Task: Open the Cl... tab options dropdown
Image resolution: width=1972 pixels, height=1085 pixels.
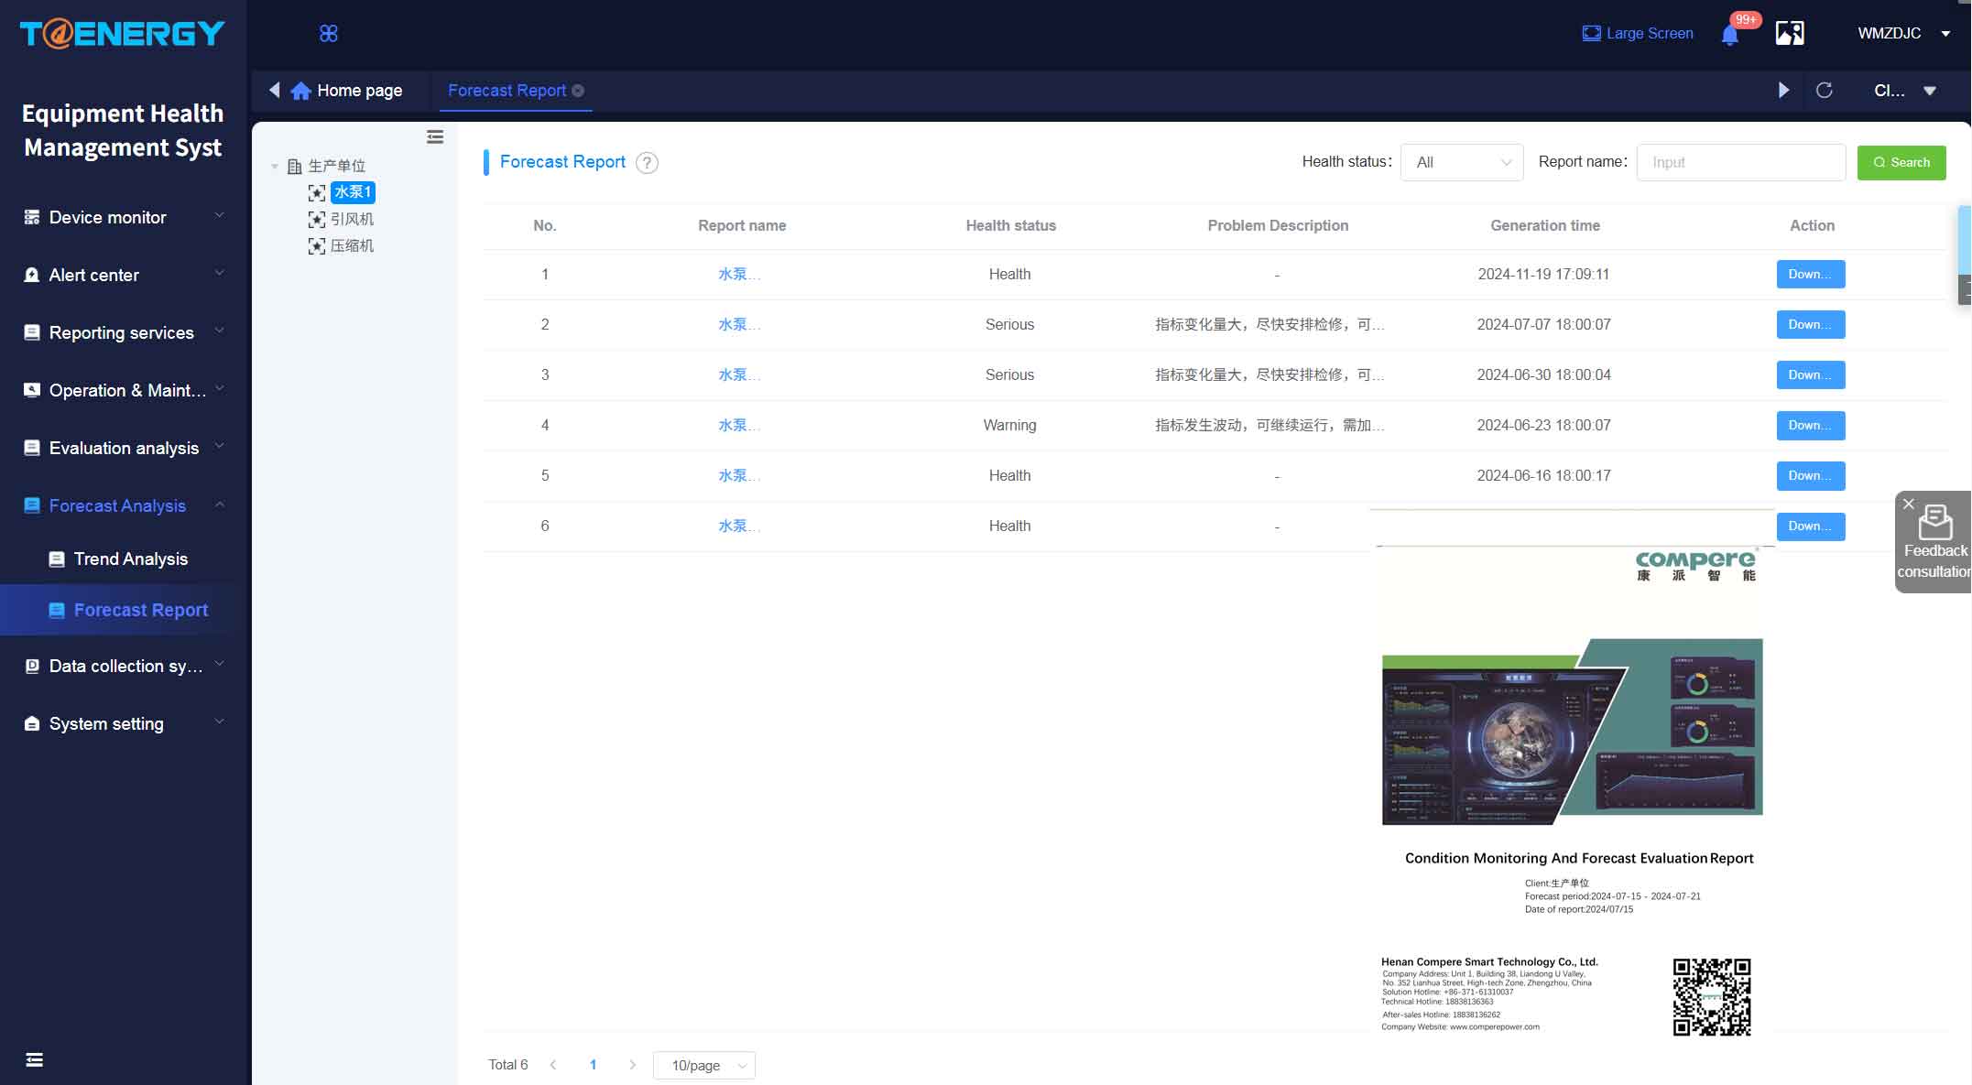Action: click(1904, 91)
